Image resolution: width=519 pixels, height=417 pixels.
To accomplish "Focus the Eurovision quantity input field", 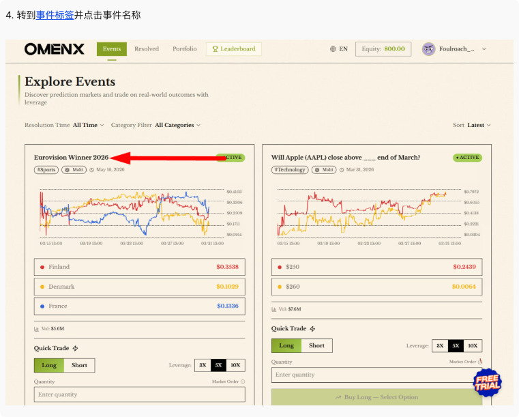I will coord(139,394).
